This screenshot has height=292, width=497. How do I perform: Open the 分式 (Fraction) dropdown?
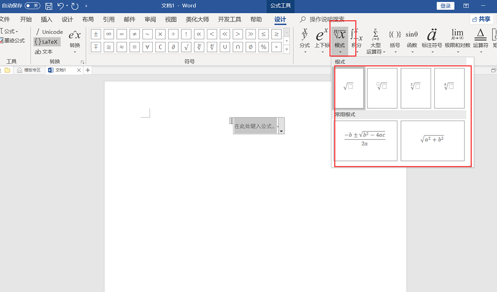(304, 40)
